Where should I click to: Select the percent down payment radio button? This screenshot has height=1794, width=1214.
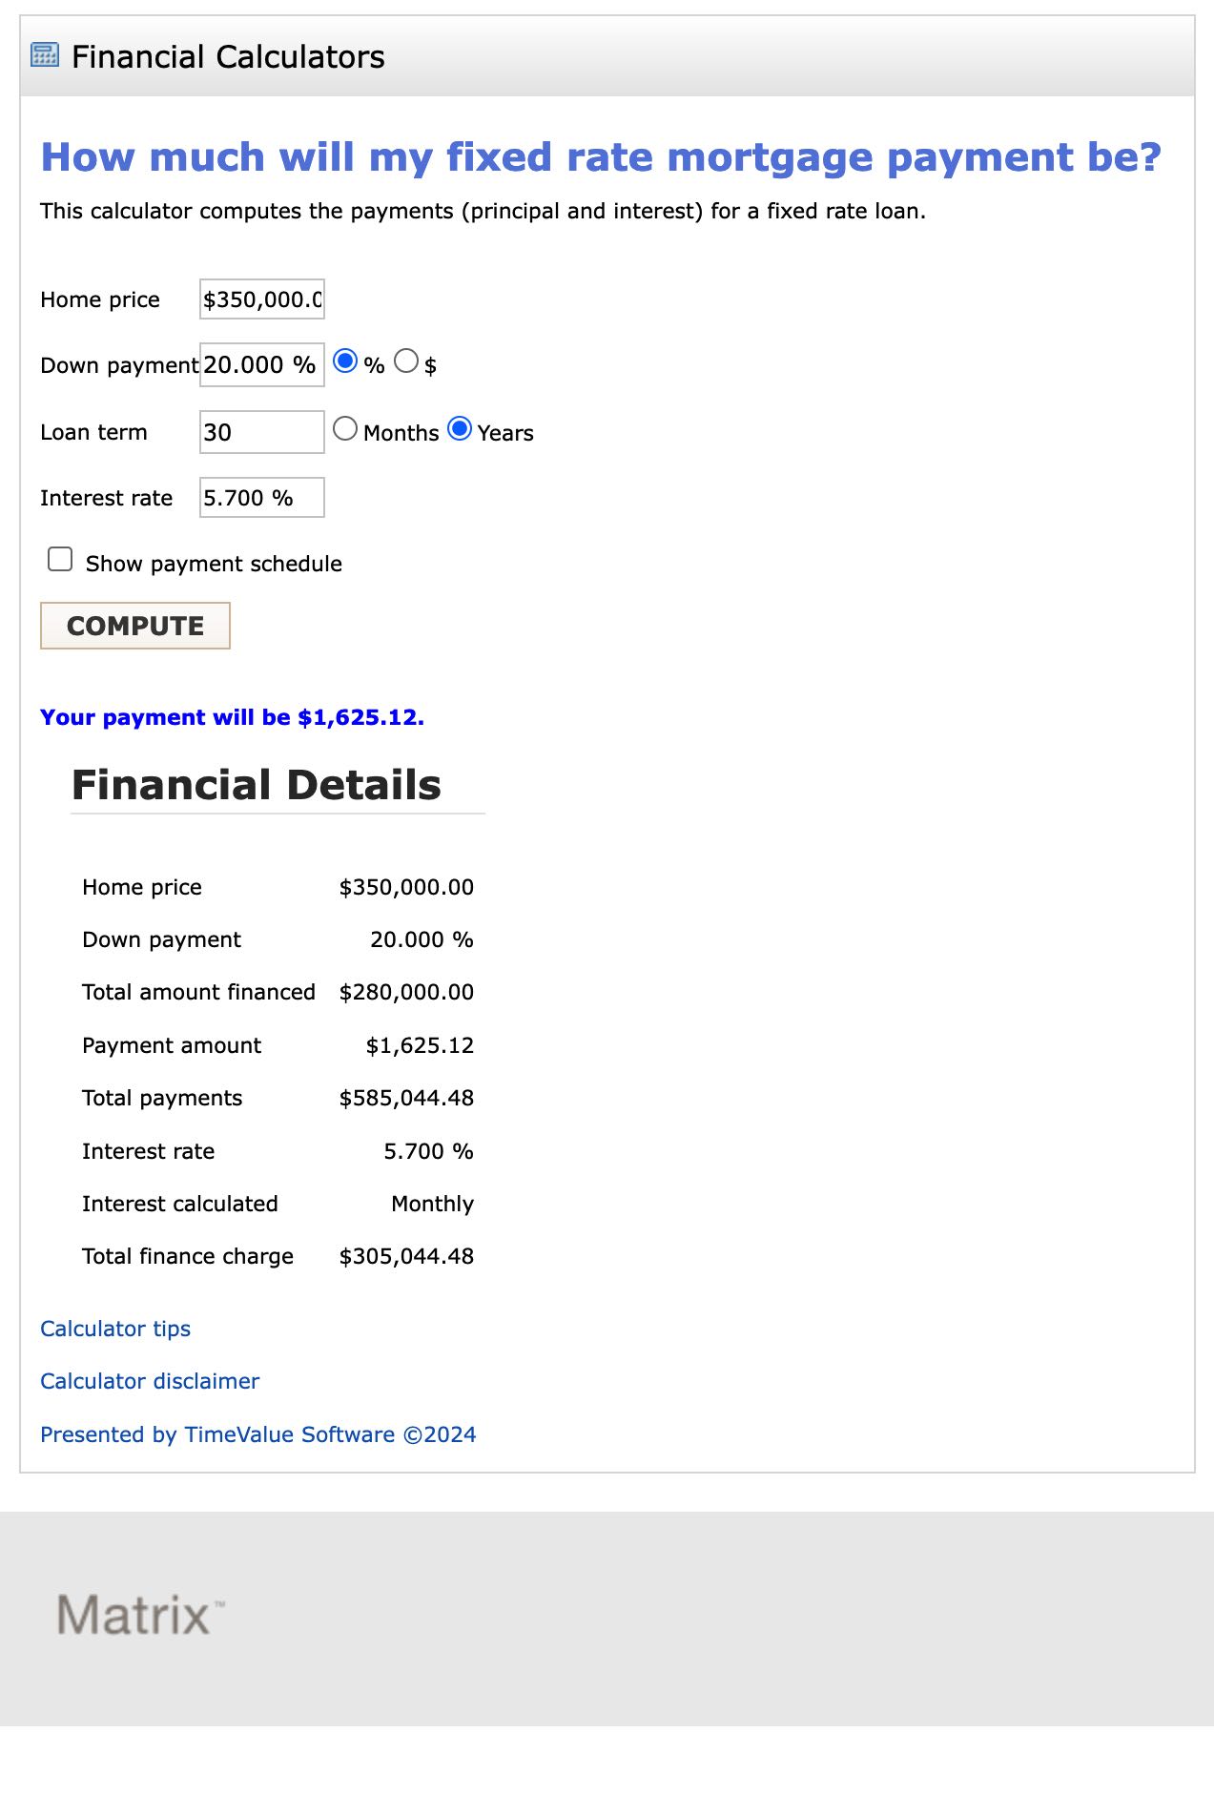pos(345,361)
